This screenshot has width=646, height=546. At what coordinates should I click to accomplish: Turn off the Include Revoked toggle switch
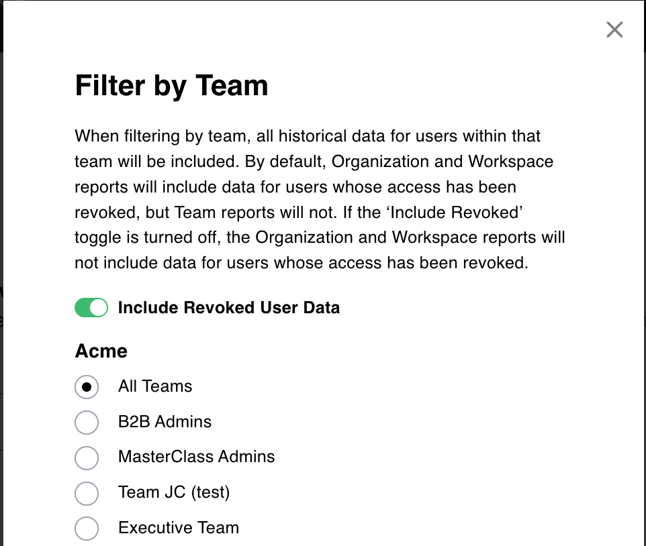pos(91,307)
